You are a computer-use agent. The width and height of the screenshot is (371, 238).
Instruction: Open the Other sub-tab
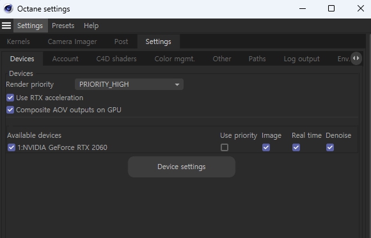222,59
